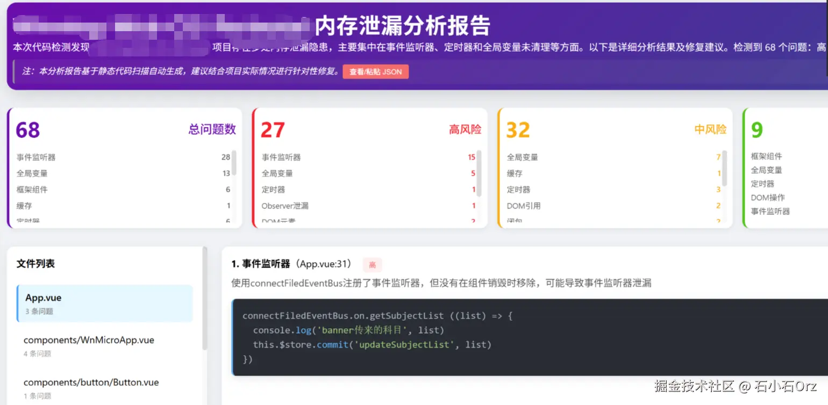This screenshot has width=828, height=405.
Task: Click the 查看/粘贴 JSON button
Action: click(x=375, y=71)
